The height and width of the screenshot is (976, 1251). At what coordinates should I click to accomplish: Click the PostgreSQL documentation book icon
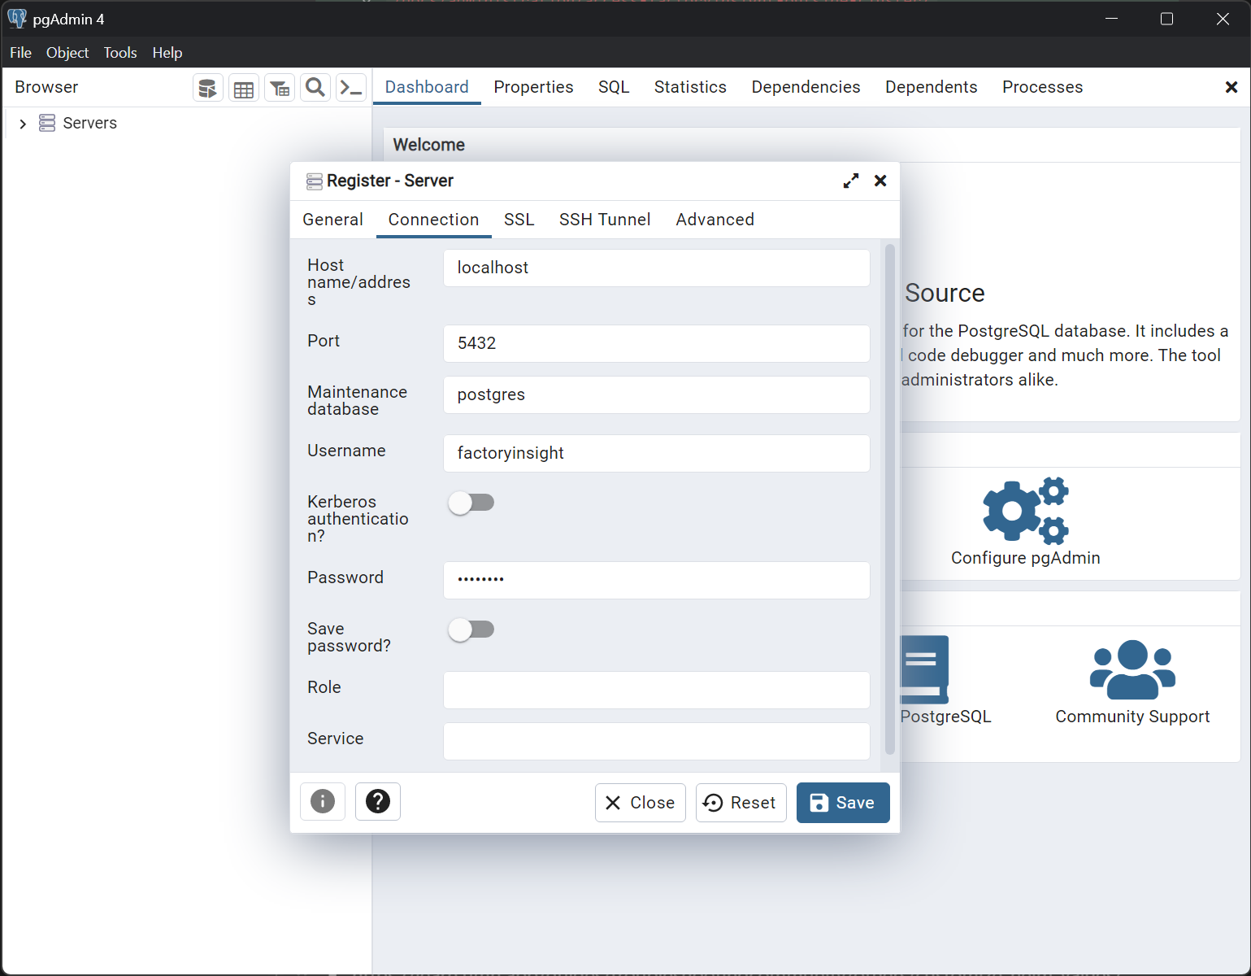925,669
